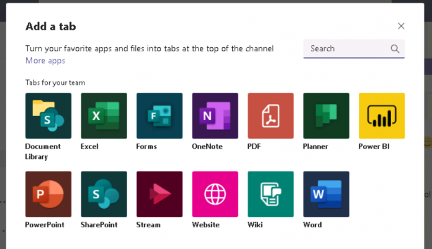Click the 'Website' label text

pyautogui.click(x=206, y=225)
